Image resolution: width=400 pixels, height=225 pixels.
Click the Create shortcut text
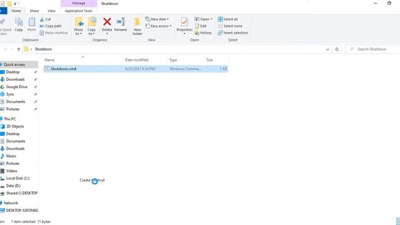[92, 180]
